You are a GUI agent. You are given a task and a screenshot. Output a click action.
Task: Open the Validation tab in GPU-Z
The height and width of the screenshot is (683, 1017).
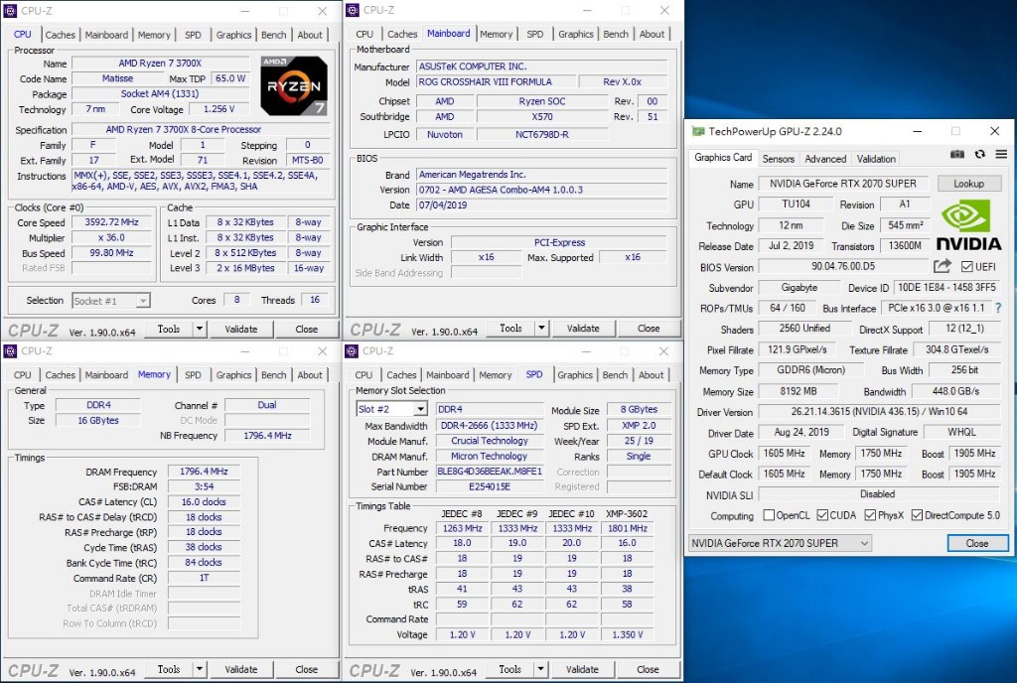tap(876, 159)
